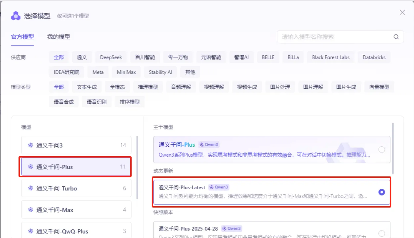414x238 pixels.
Task: Select model type 视频生成
Action: tap(247, 87)
